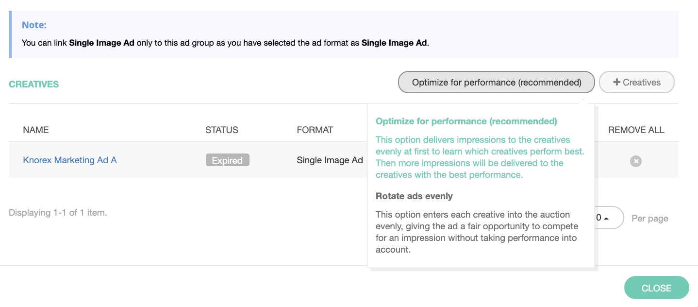Click the CREATIVES section heading
Screen dimensions: 698x307
point(34,84)
